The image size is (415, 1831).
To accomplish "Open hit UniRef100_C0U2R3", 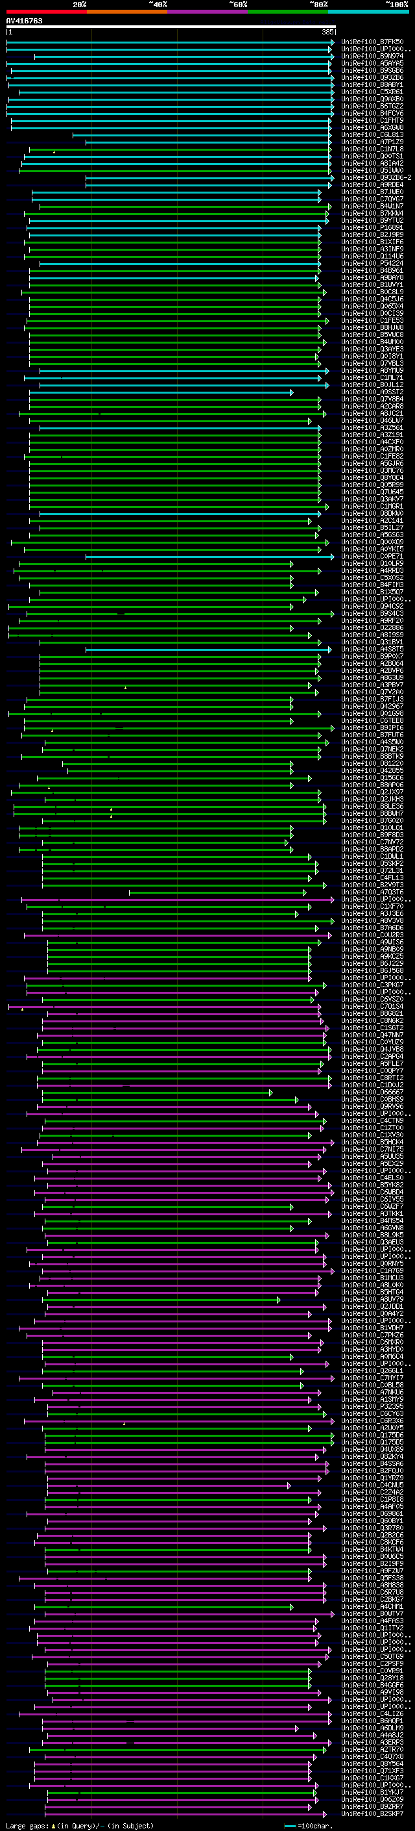I will coord(372,935).
